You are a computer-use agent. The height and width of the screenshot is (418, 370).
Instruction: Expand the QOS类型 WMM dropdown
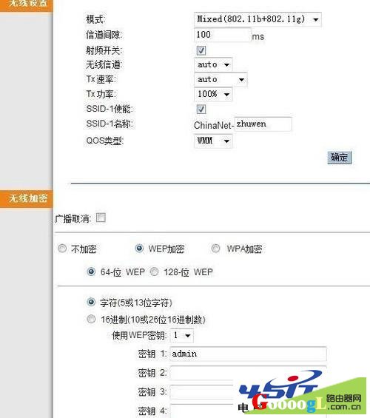(213, 141)
